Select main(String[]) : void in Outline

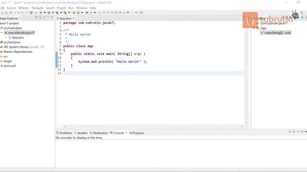pyautogui.click(x=276, y=33)
